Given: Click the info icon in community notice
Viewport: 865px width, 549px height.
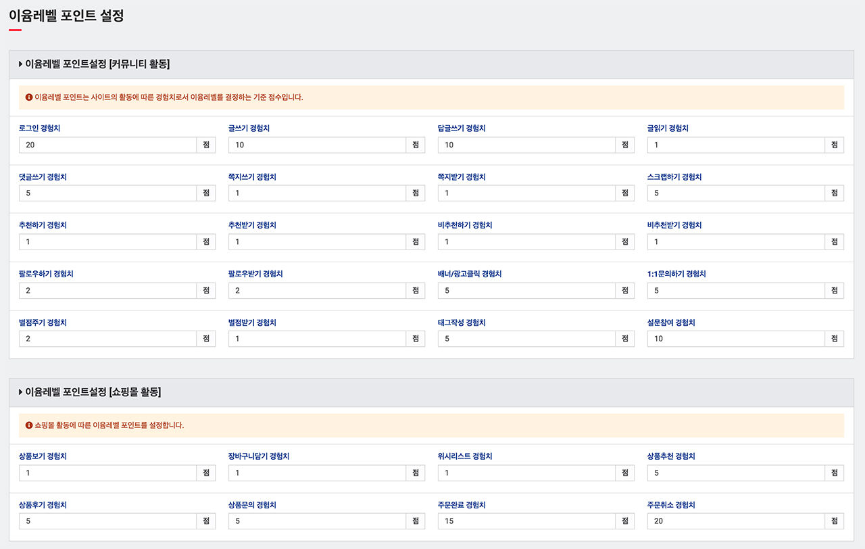Looking at the screenshot, I should point(29,97).
